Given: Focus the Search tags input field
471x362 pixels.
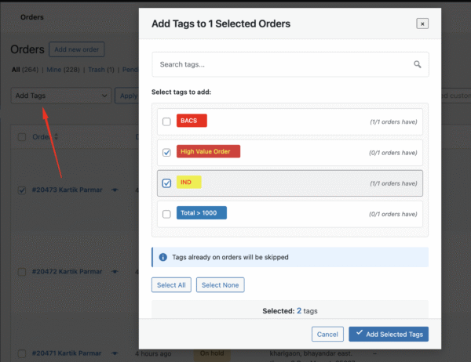Looking at the screenshot, I should (281, 65).
